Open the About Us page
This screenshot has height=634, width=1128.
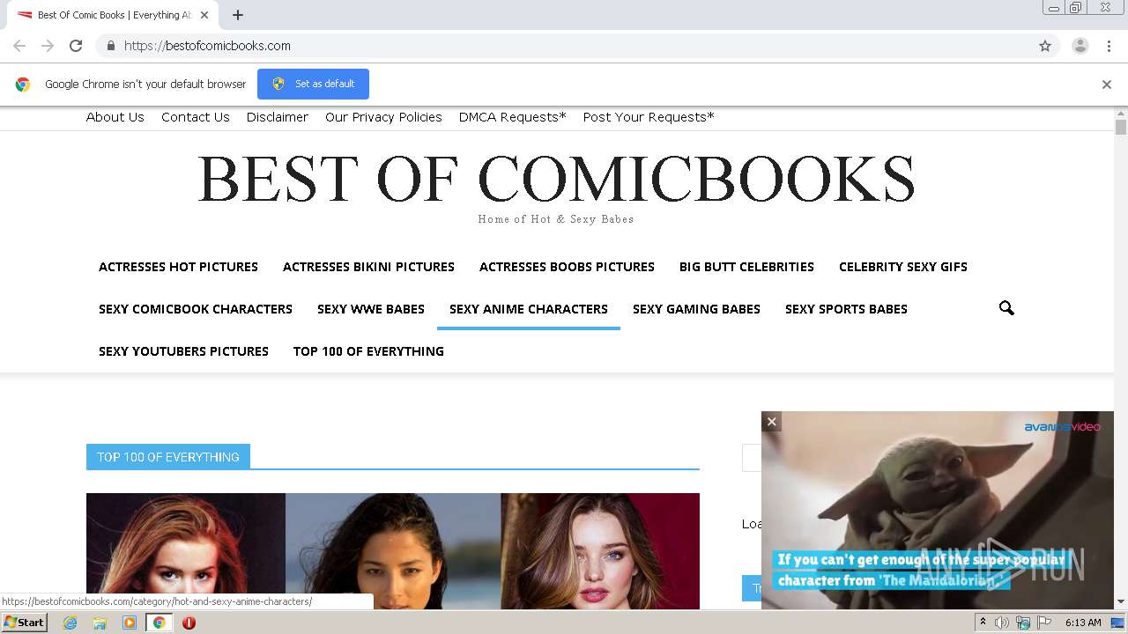115,117
